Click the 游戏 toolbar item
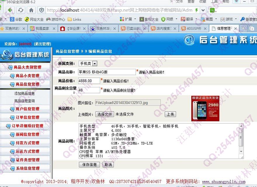 click(x=227, y=19)
